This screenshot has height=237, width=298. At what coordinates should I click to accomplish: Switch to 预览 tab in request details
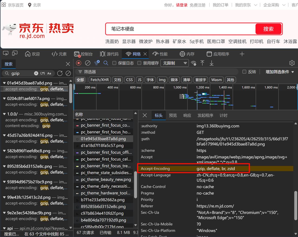[173, 115]
